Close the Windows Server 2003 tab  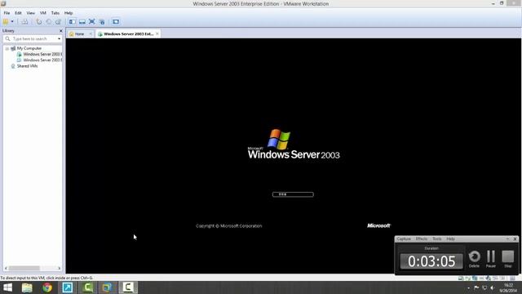157,34
